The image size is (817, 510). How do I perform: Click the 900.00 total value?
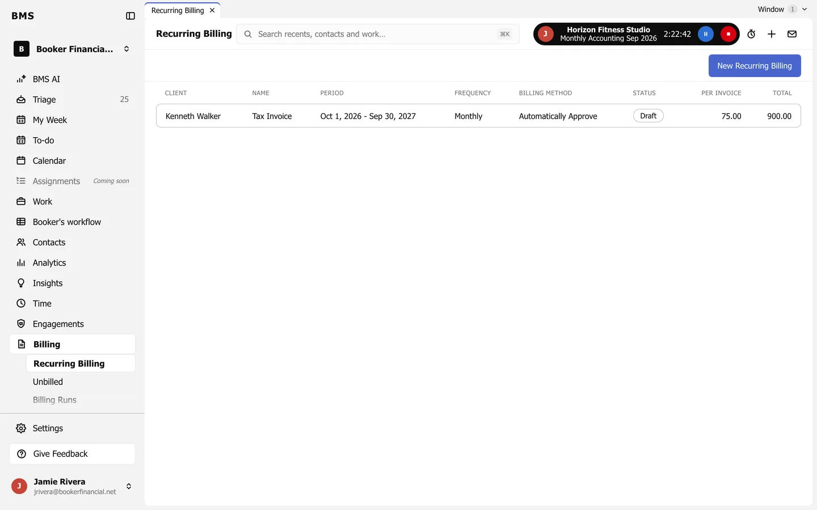pyautogui.click(x=779, y=116)
